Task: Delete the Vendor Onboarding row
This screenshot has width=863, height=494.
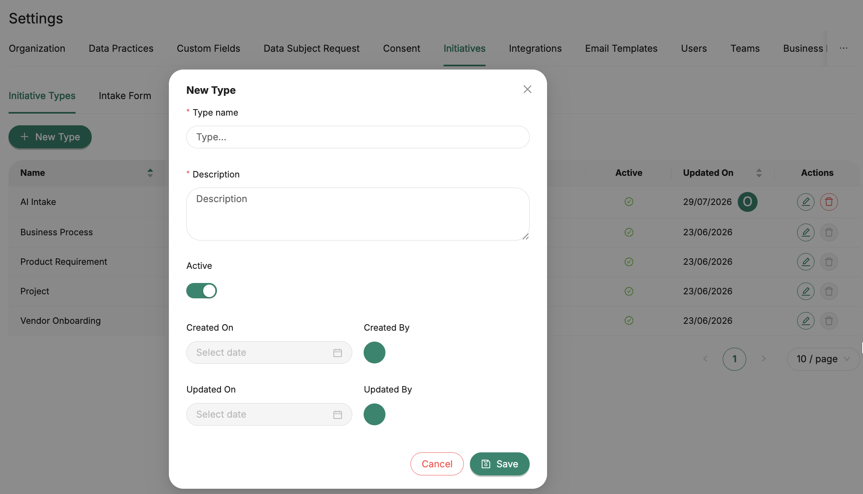Action: click(829, 321)
